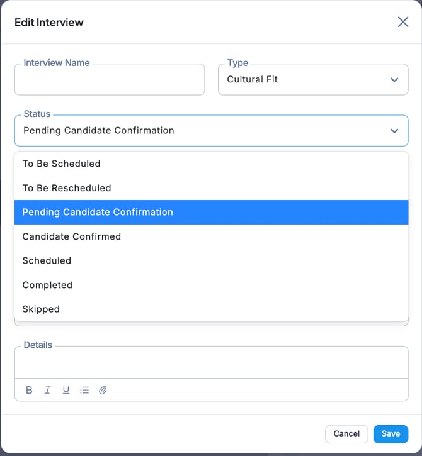The height and width of the screenshot is (456, 422).
Task: Apply Underline formatting in Details
Action: tap(66, 390)
